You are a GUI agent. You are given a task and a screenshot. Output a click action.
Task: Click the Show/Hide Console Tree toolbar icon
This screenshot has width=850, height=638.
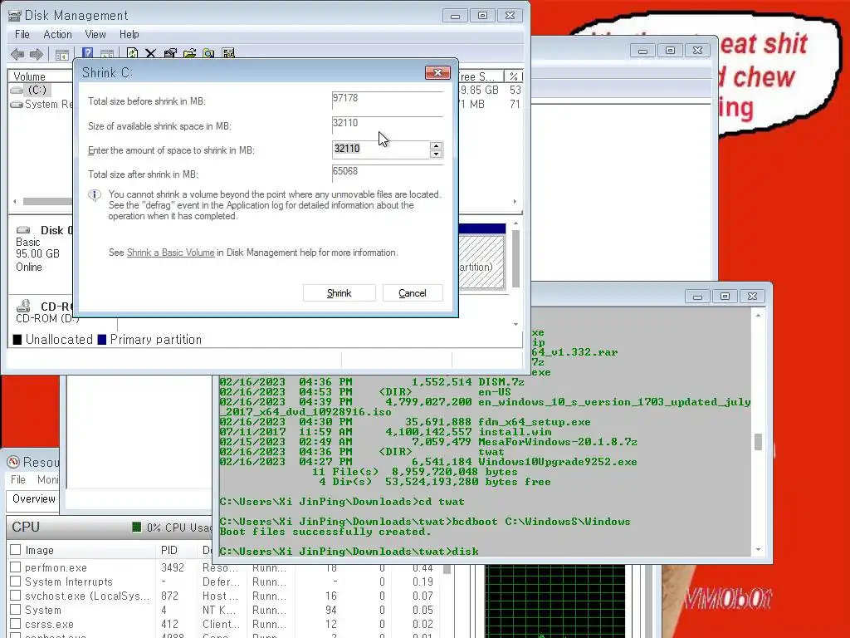(x=61, y=54)
